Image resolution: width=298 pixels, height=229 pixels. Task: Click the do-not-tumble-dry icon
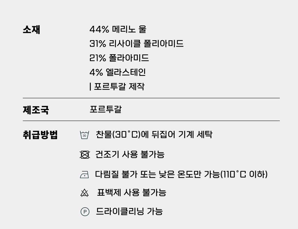pyautogui.click(x=84, y=155)
